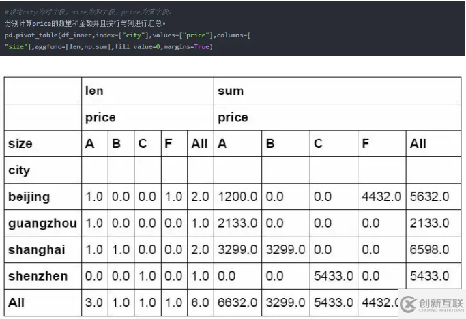Image resolution: width=466 pixels, height=319 pixels.
Task: Click the 'price' header under sum
Action: 232,117
